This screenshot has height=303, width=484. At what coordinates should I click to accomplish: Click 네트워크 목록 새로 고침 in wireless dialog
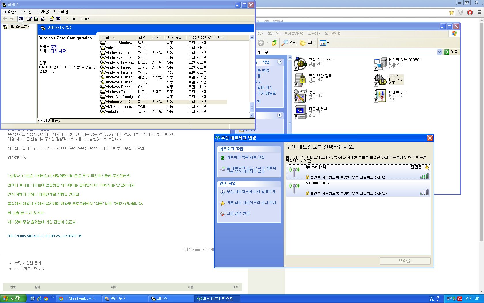[245, 157]
